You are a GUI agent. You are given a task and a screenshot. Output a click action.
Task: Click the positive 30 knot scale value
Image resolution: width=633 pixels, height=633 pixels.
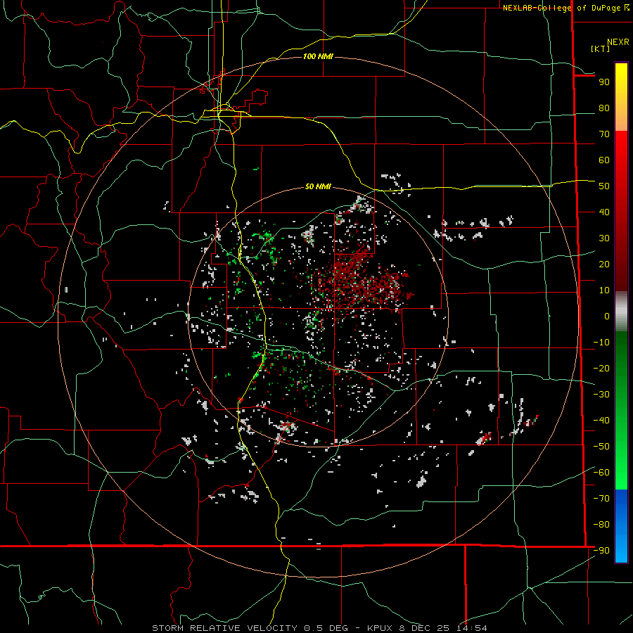pos(604,238)
